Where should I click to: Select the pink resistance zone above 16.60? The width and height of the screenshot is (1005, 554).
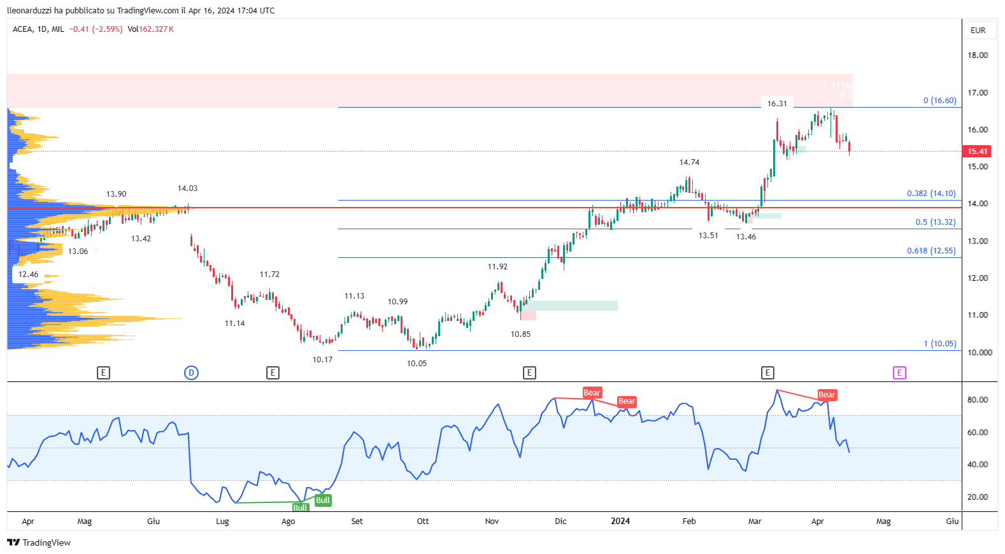point(430,90)
